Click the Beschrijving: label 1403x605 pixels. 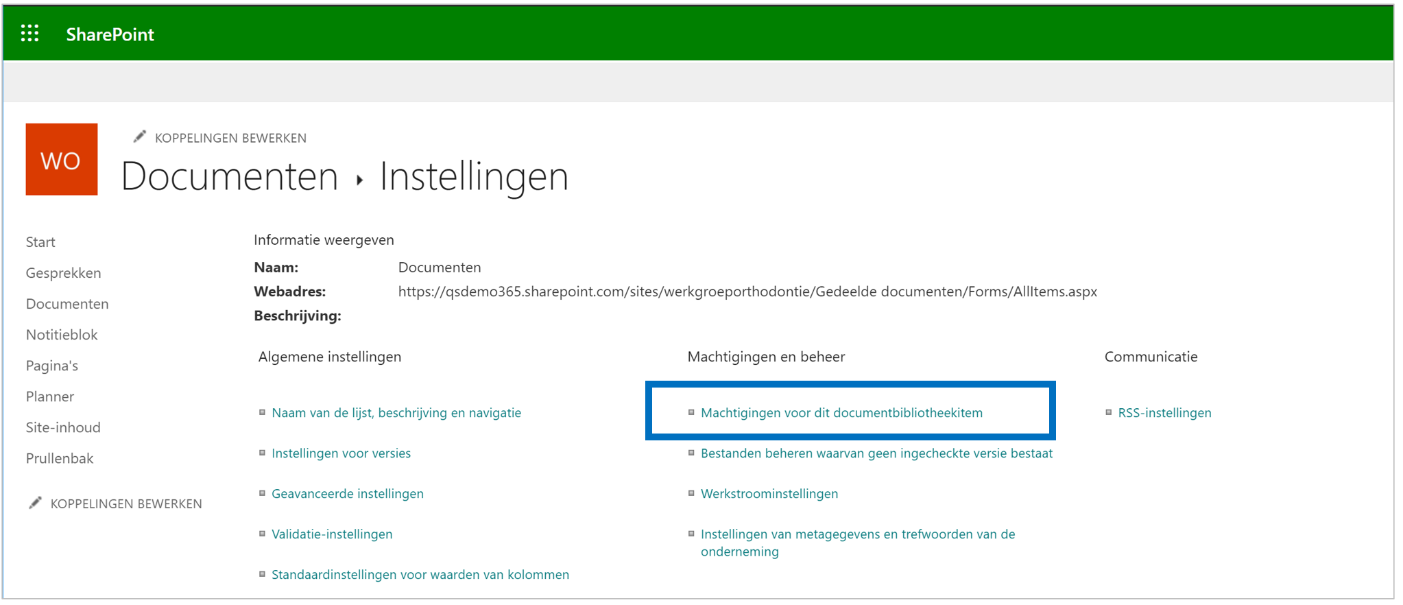tap(298, 316)
